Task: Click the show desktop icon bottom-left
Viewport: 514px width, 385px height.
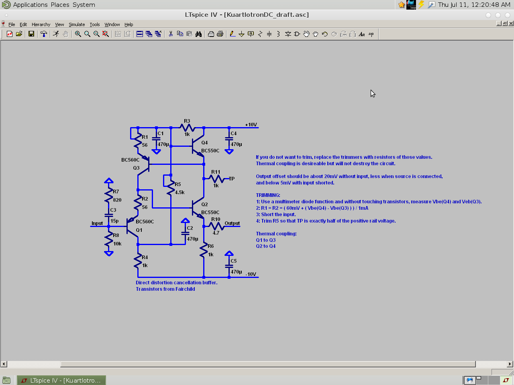Action: [x=6, y=380]
